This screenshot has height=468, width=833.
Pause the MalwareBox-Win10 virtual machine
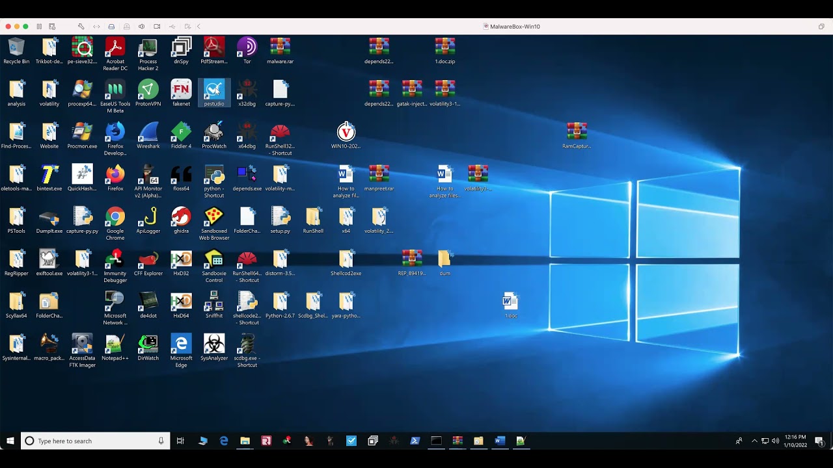39,27
